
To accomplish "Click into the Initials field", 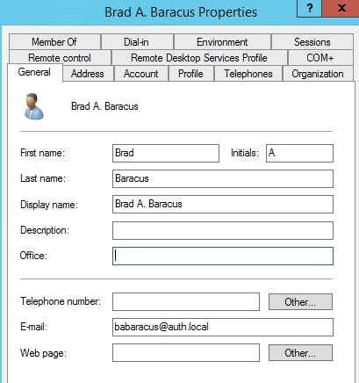I will tap(299, 153).
